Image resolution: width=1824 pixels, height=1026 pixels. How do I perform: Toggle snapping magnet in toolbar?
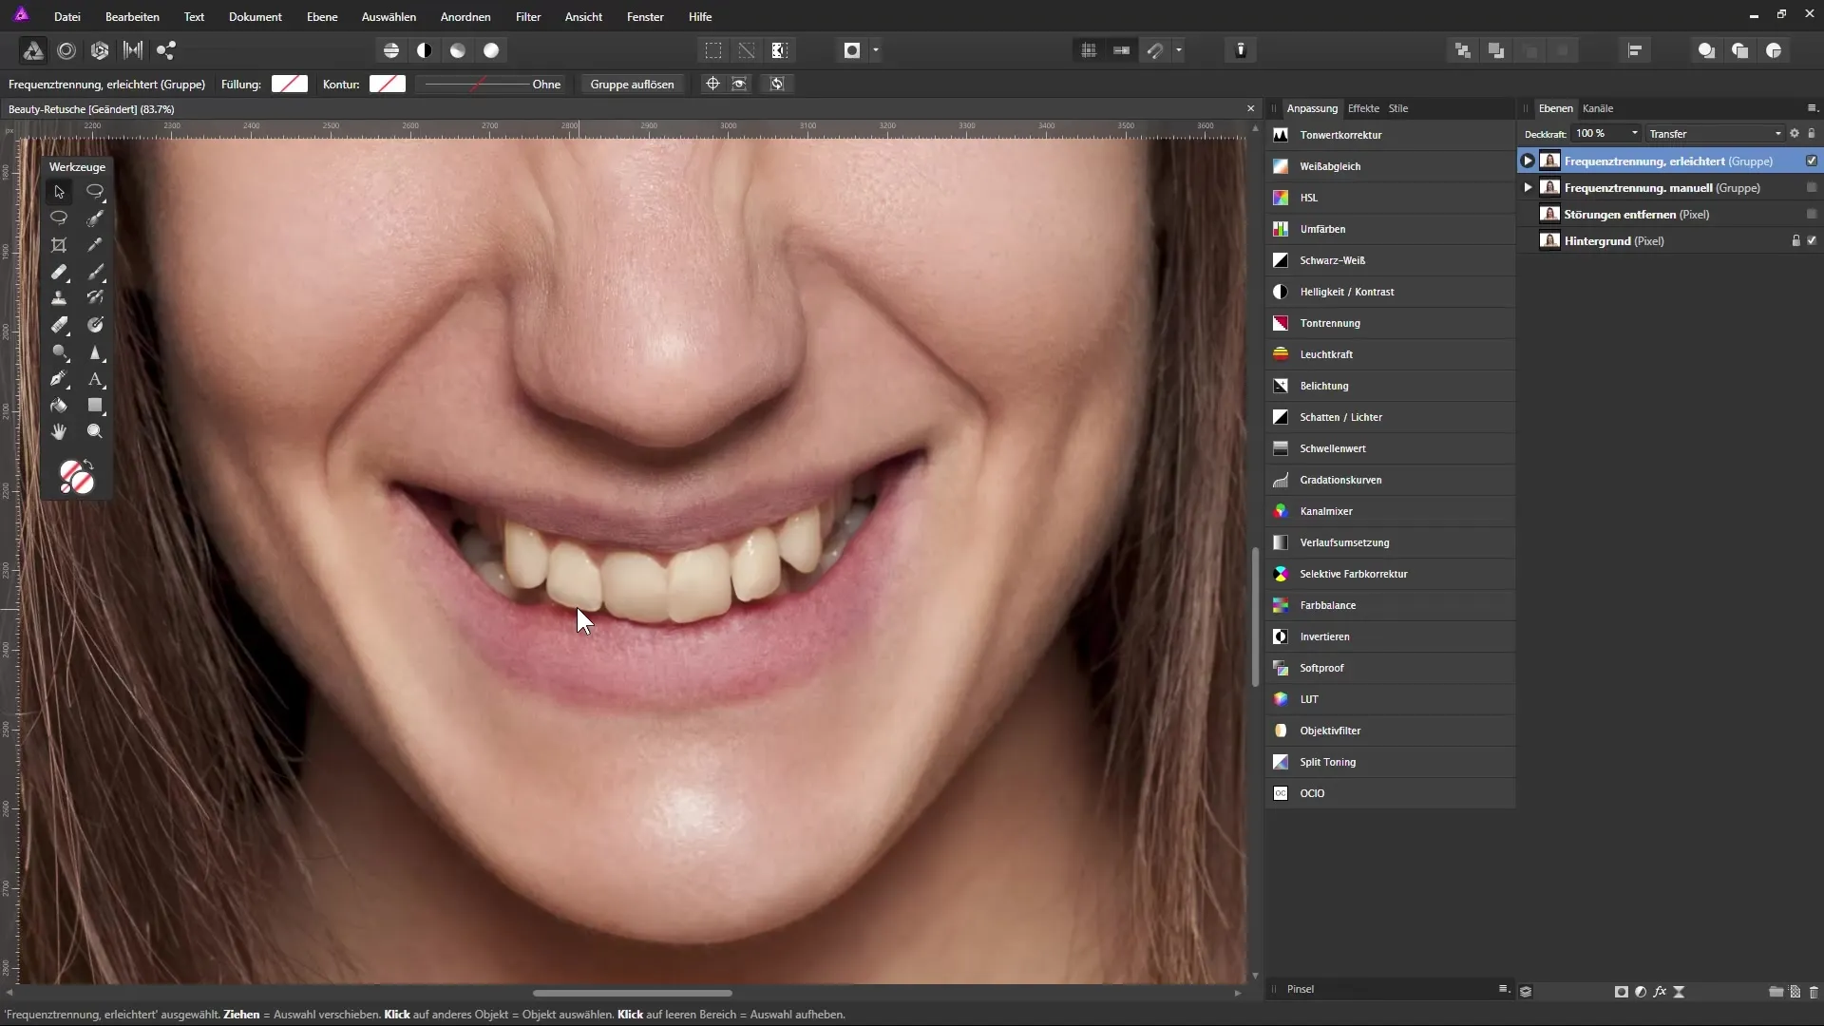click(1155, 50)
